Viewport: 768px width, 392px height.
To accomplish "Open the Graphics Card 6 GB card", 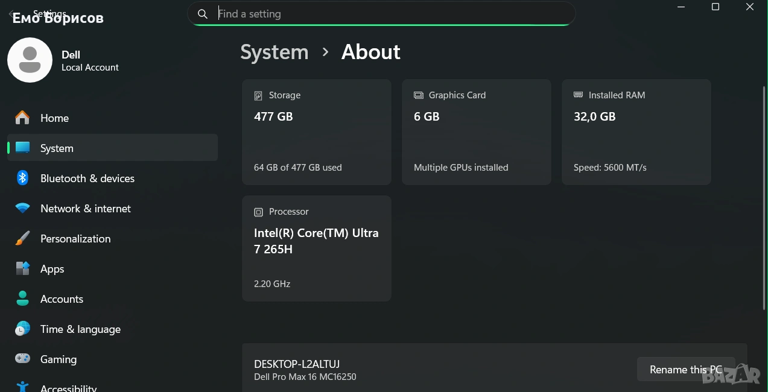I will click(476, 132).
